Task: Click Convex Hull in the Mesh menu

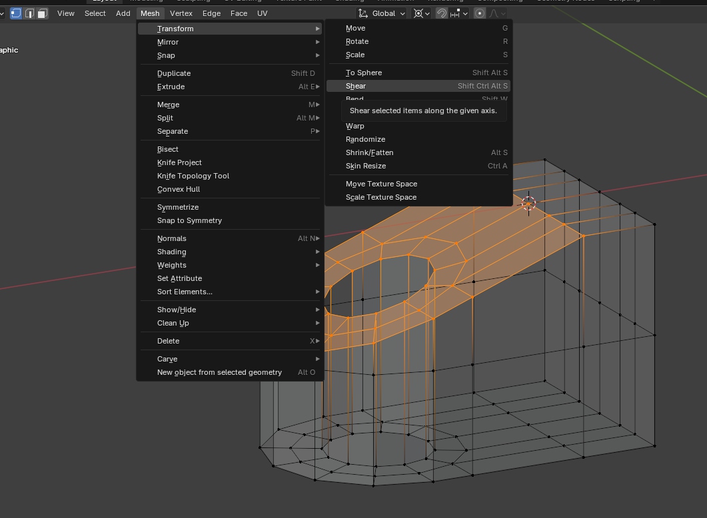Action: [x=179, y=189]
